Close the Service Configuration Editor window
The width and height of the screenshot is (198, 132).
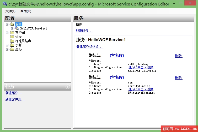pos(190,3)
